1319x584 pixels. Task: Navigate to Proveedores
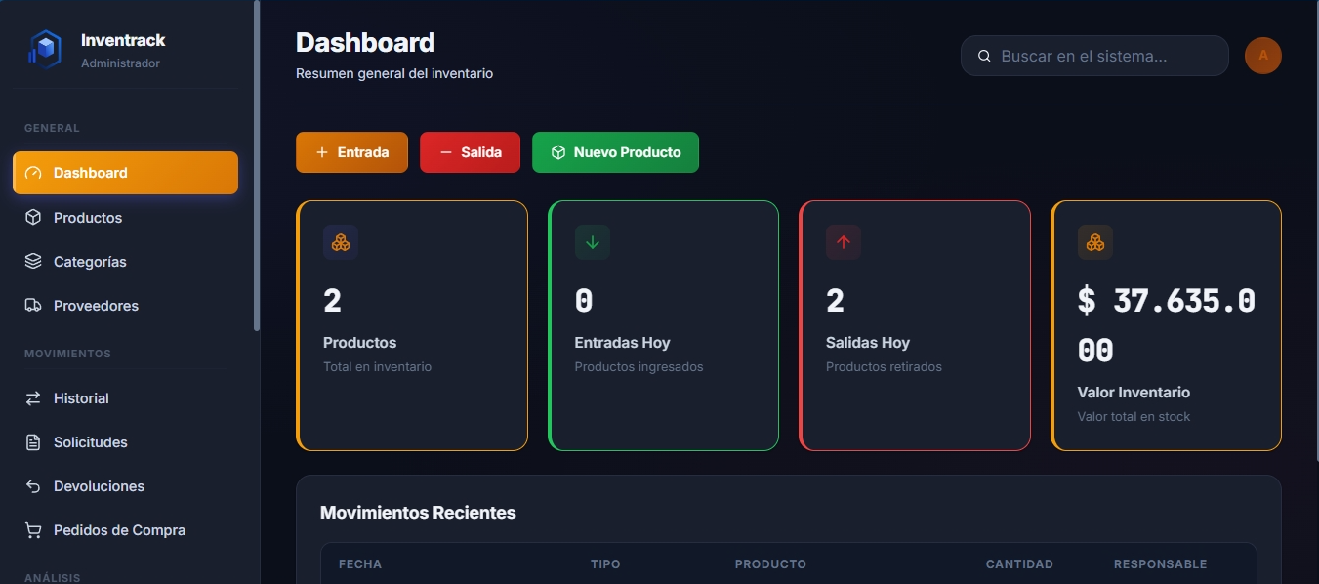tap(125, 305)
